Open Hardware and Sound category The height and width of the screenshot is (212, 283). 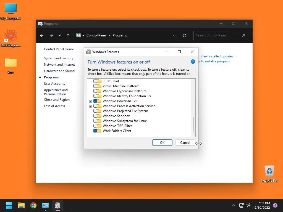click(59, 71)
